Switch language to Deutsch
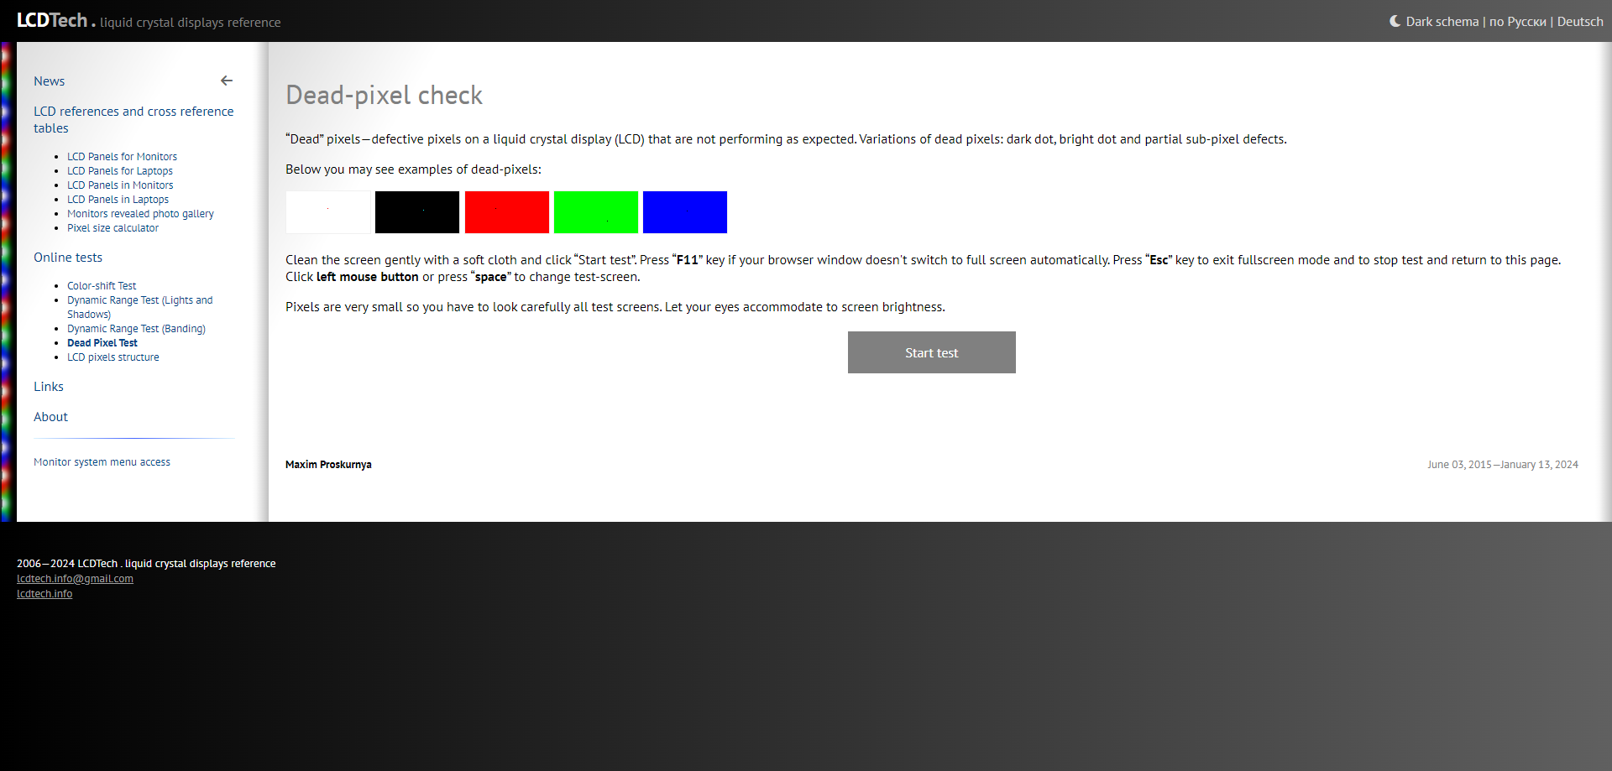The height and width of the screenshot is (771, 1612). [x=1579, y=22]
